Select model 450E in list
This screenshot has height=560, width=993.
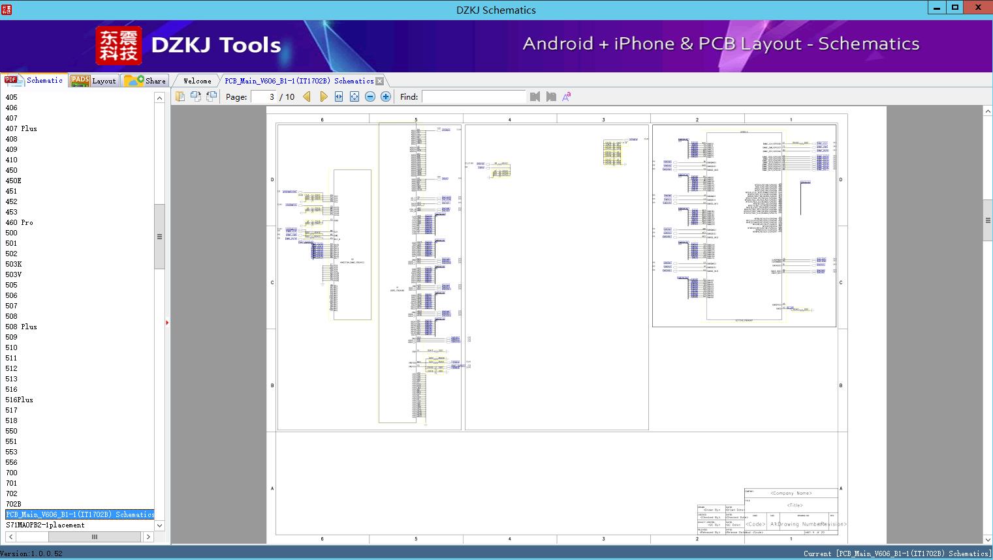click(14, 181)
